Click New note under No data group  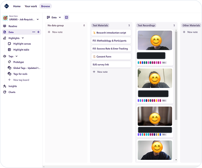click(x=57, y=32)
